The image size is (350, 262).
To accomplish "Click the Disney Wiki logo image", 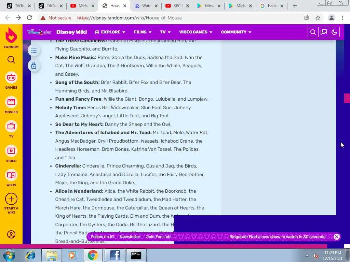I will coord(39,32).
